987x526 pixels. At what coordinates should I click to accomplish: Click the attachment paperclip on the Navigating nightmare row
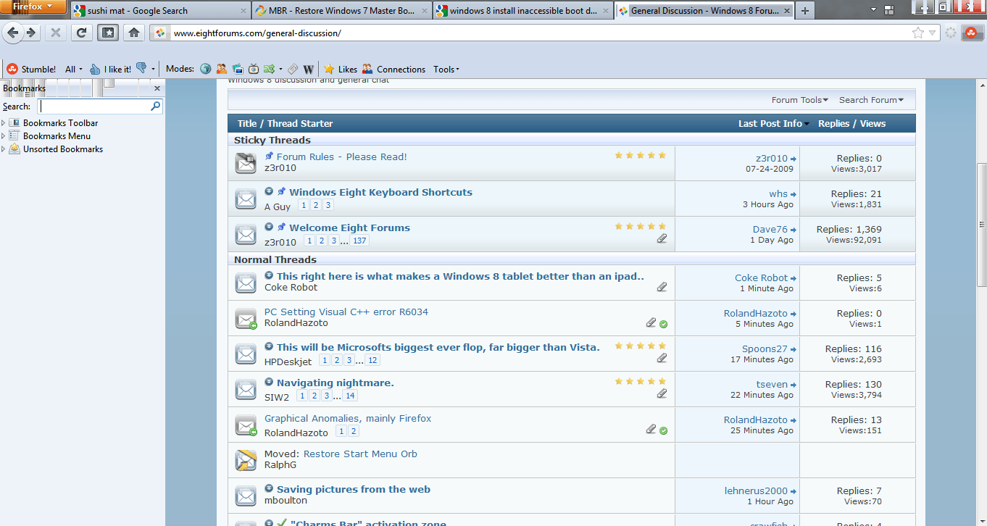coord(662,394)
